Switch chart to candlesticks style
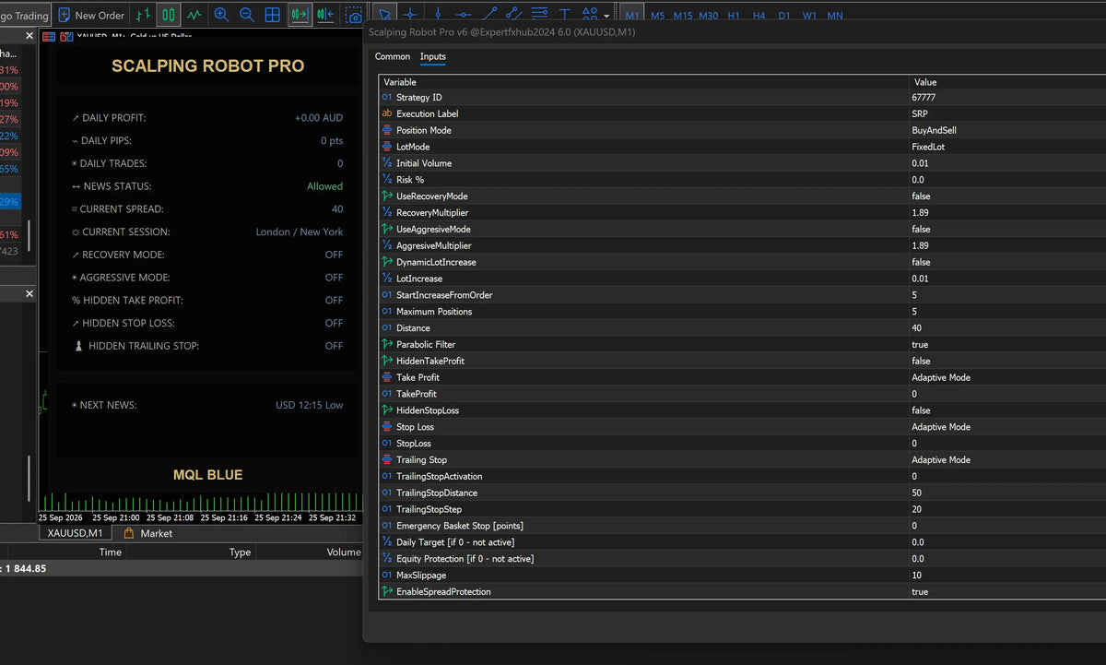1106x665 pixels. (x=168, y=15)
